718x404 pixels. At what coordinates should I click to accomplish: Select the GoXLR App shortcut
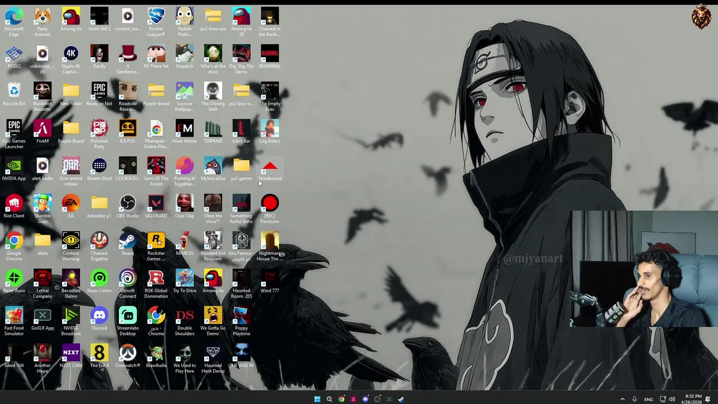coord(43,319)
